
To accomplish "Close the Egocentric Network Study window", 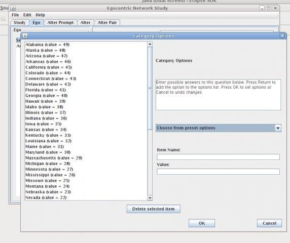I will tap(275, 8).
